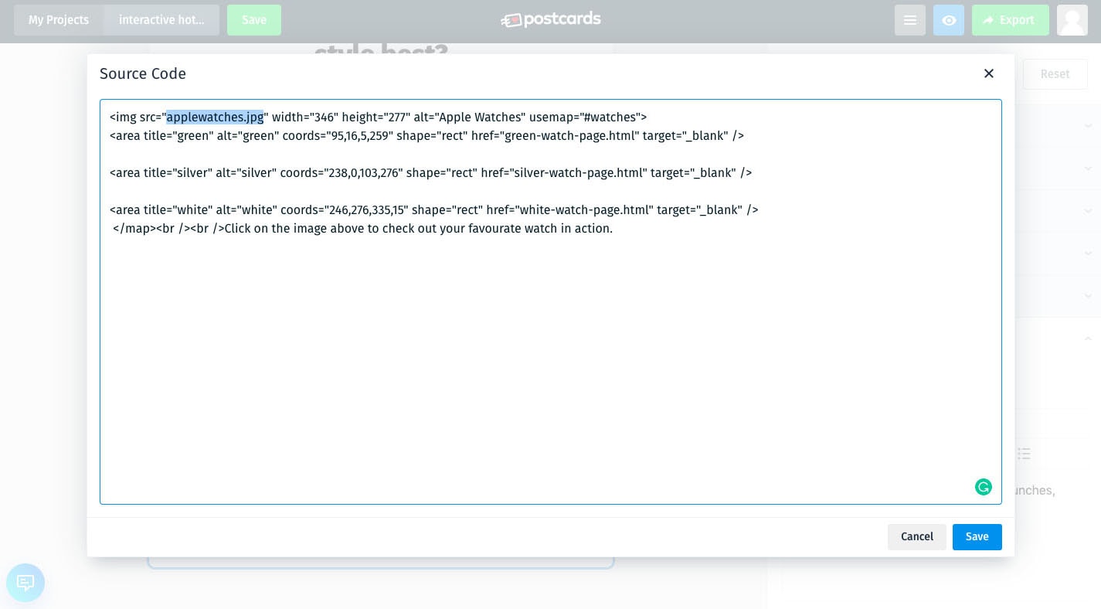Click highlighted applewatches.jpg text in code
Viewport: 1101px width, 609px height.
215,117
